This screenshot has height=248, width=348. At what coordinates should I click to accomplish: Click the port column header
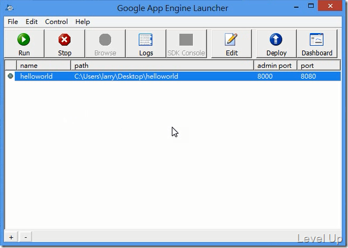click(x=319, y=65)
